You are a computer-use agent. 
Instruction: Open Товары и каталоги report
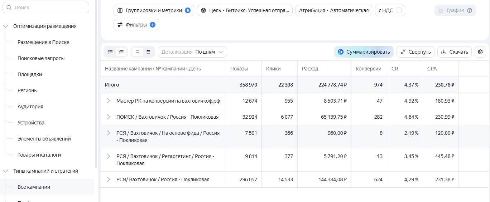[x=39, y=155]
